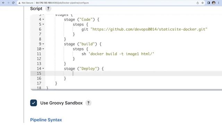Click the browser forward arrow
This screenshot has height=125, width=222.
[8, 3]
